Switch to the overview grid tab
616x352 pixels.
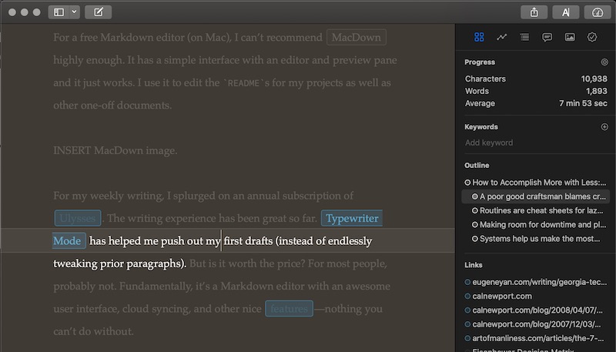[x=479, y=37]
